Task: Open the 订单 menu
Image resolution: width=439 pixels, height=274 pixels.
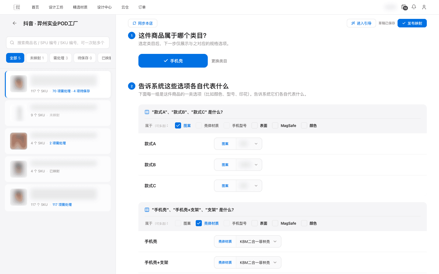Action: (x=142, y=7)
